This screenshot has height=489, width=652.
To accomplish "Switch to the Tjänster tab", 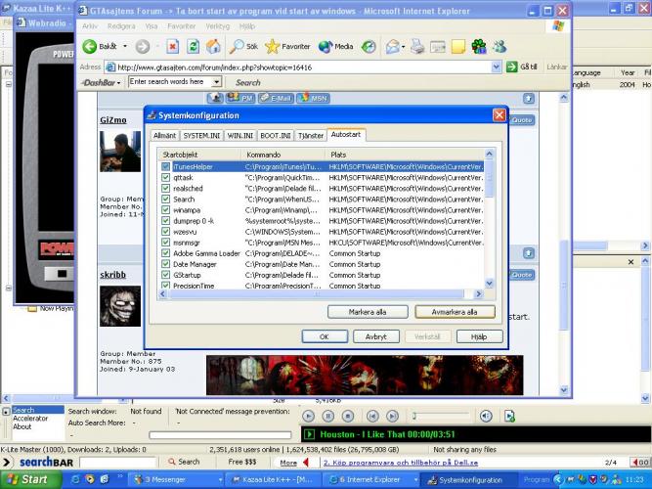I will coord(310,134).
